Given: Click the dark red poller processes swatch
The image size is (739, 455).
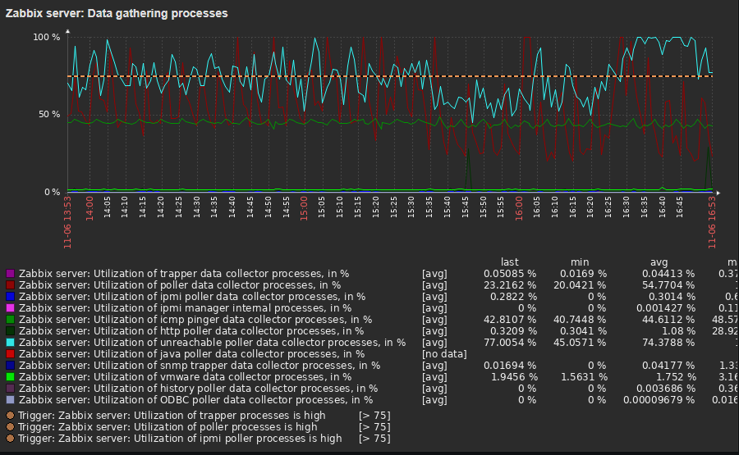Looking at the screenshot, I should point(11,285).
